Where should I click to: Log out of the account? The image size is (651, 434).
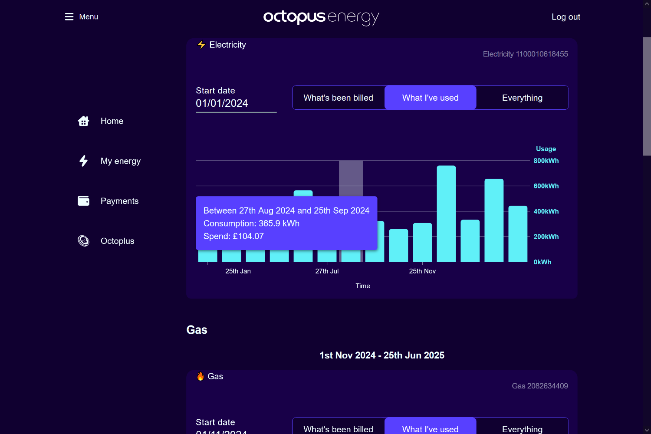(x=566, y=17)
